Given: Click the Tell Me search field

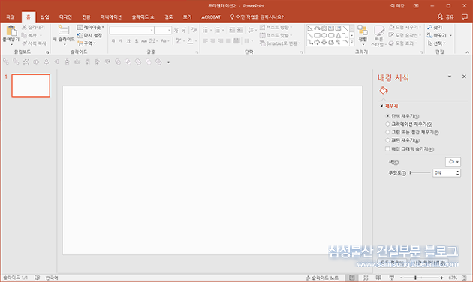Looking at the screenshot, I should pyautogui.click(x=257, y=16).
